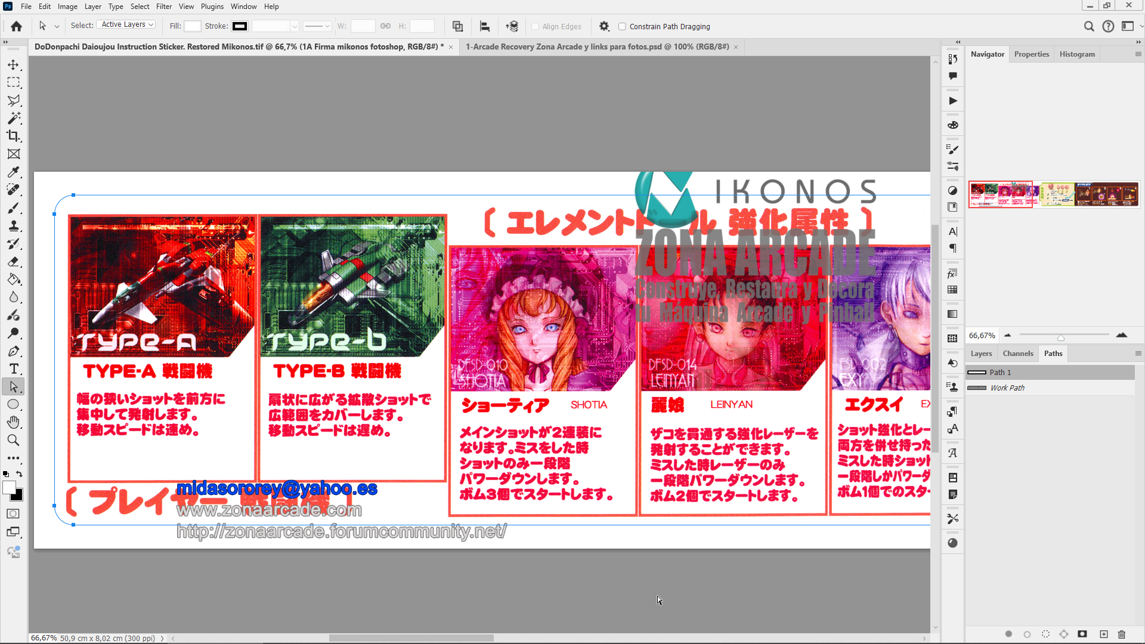
Task: Click the Navigator document thumbnail
Action: click(1054, 195)
